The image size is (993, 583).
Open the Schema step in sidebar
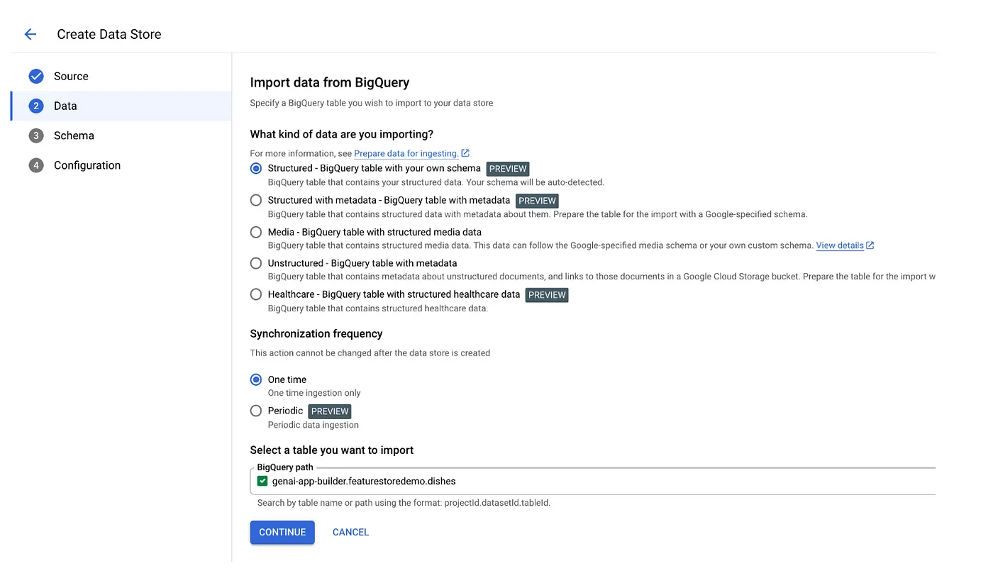(x=74, y=136)
